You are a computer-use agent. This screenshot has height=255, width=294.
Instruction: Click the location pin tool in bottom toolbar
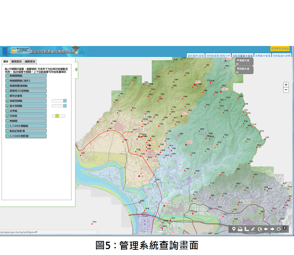tap(233, 229)
